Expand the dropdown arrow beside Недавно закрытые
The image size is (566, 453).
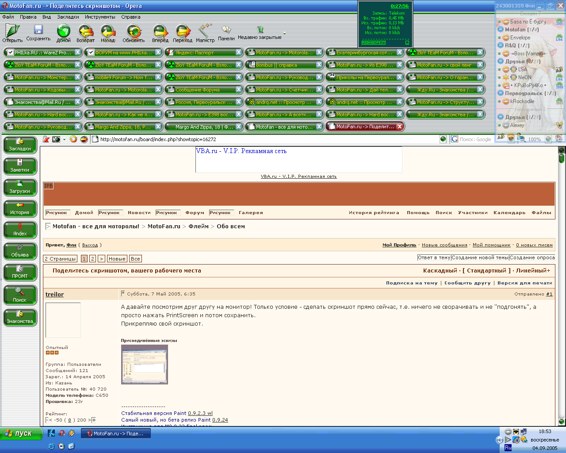point(284,34)
